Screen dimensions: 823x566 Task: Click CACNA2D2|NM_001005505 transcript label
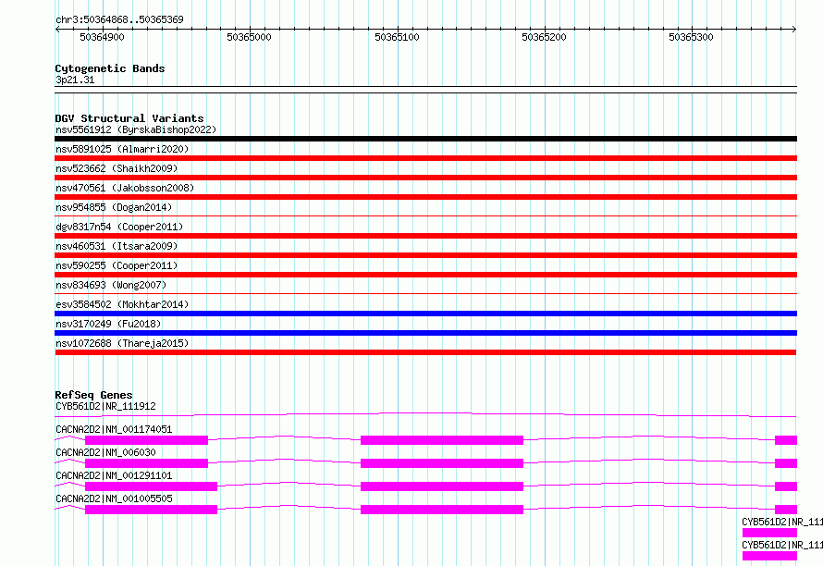114,498
